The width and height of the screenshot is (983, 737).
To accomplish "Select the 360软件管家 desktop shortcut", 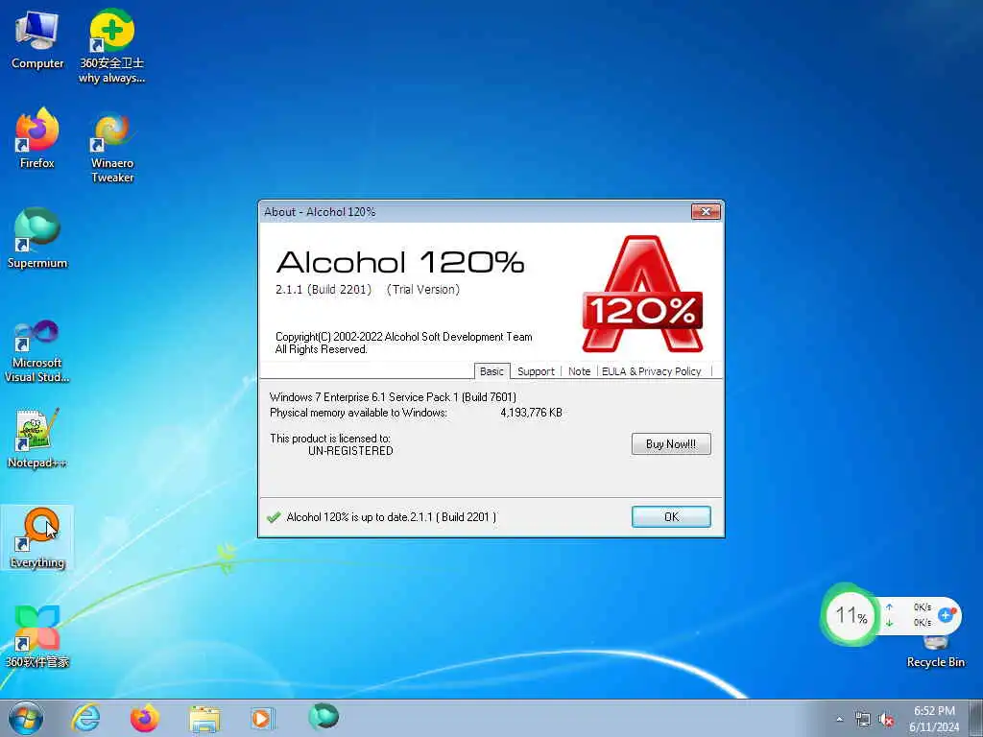I will click(x=37, y=636).
